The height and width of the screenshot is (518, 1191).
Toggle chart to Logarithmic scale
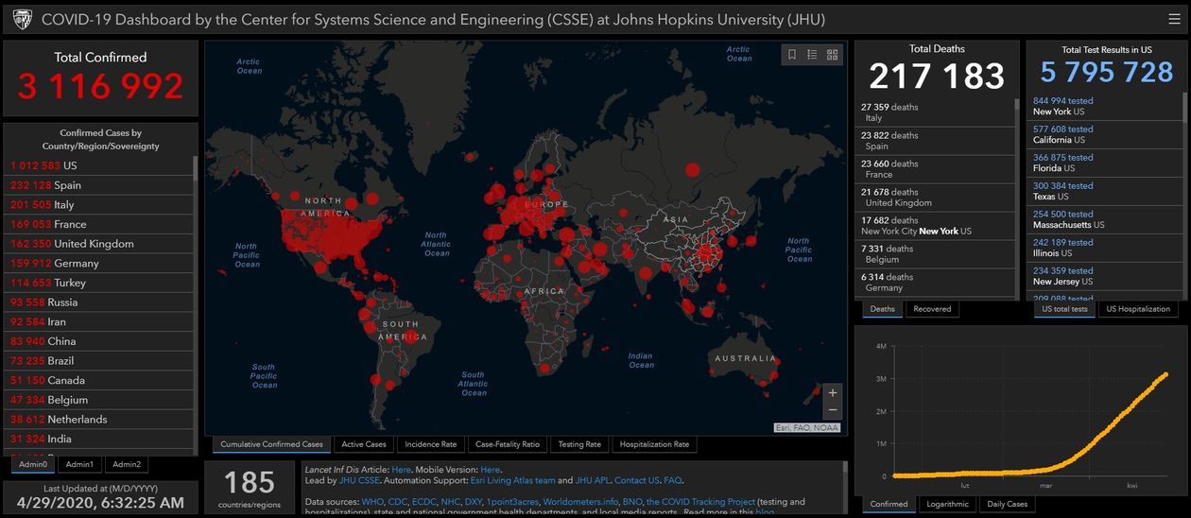tap(946, 504)
